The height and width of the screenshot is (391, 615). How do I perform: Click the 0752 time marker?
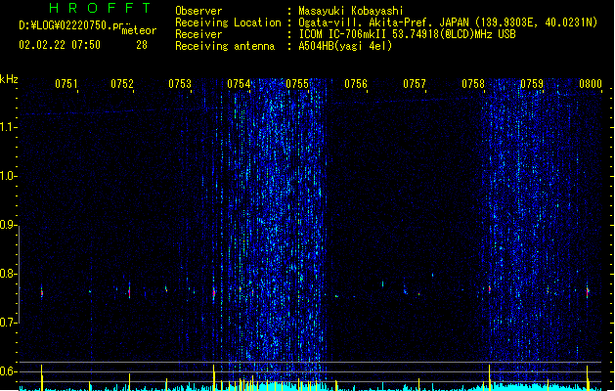[122, 84]
